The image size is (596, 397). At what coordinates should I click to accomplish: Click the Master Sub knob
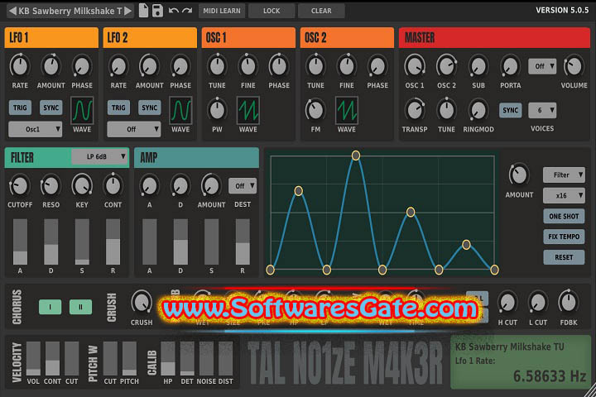point(478,66)
